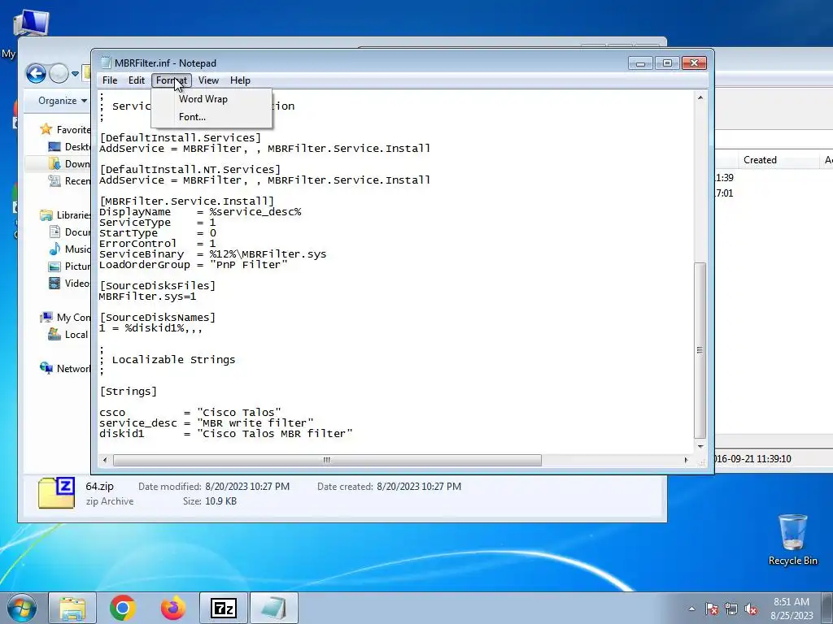Select Network in Explorer navigation pane

65,368
